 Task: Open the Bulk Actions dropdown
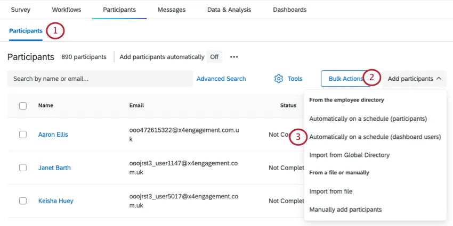click(345, 79)
